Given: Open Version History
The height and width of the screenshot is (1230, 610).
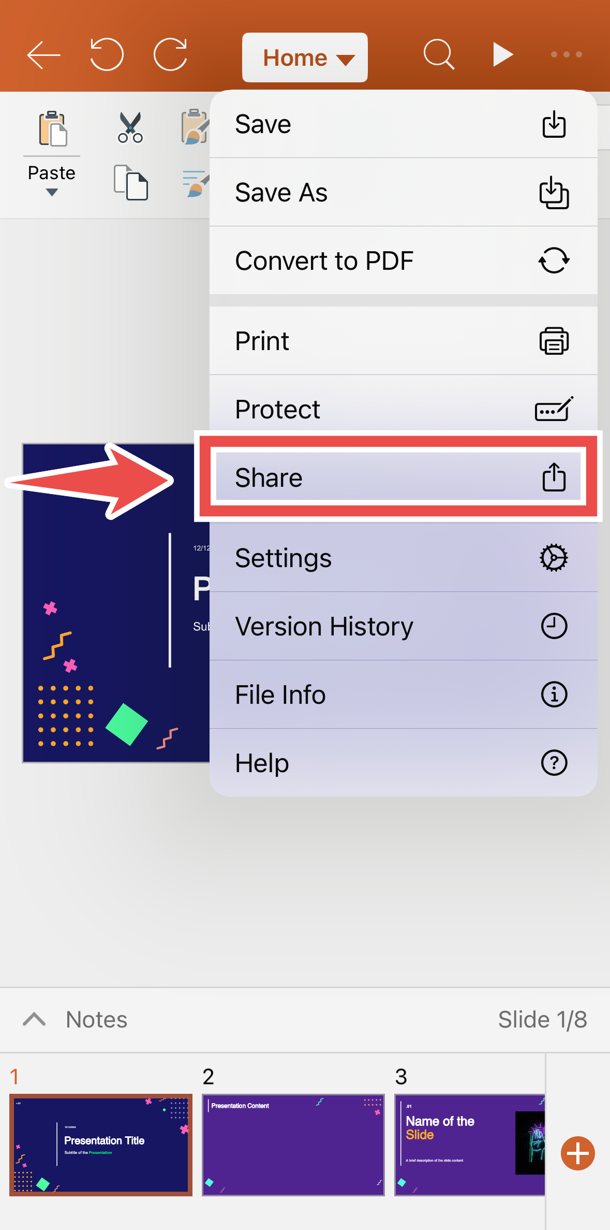Looking at the screenshot, I should [404, 626].
